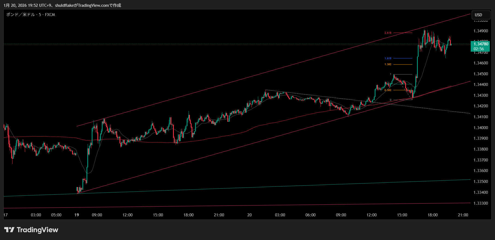Click the 1.33300 price scale label
495x240 pixels.
tap(481, 203)
